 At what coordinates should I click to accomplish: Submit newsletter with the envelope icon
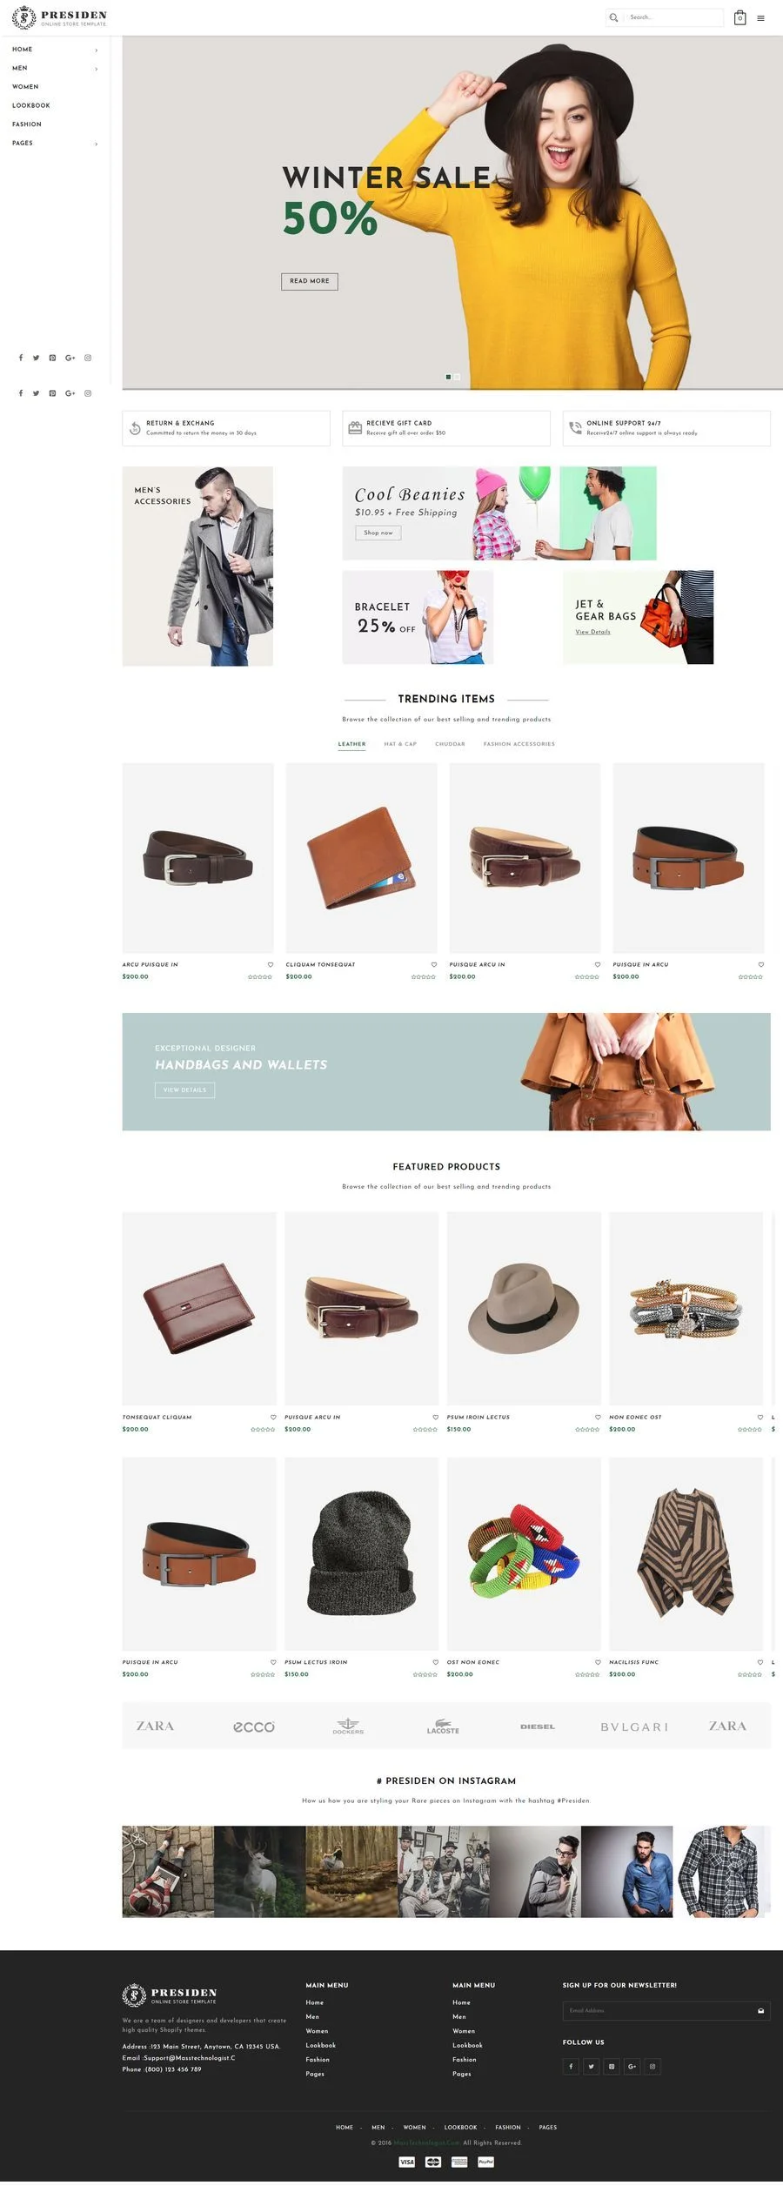761,2010
